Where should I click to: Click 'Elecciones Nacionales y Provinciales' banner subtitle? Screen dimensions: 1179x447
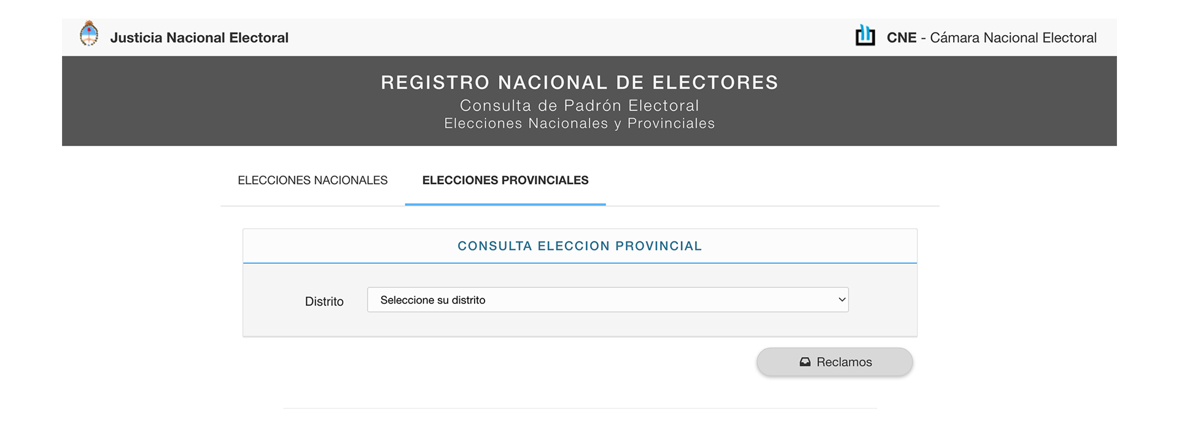(x=579, y=123)
